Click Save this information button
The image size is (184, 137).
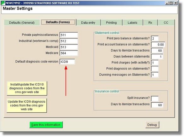pyautogui.click(x=46, y=125)
